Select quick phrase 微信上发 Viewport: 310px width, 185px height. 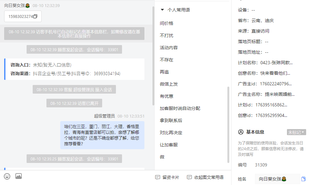pos(169,84)
